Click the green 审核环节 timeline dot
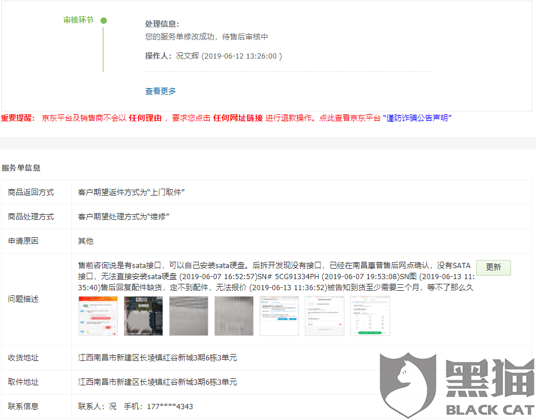 pos(103,20)
